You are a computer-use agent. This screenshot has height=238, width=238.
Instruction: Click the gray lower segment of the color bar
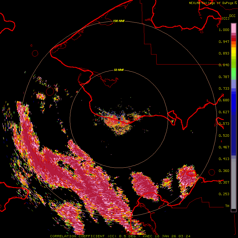[234, 184]
